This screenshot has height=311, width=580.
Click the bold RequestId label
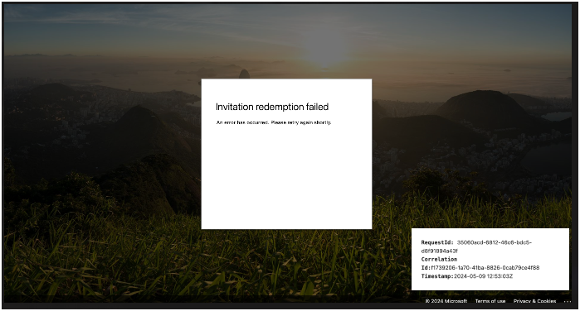tap(437, 242)
